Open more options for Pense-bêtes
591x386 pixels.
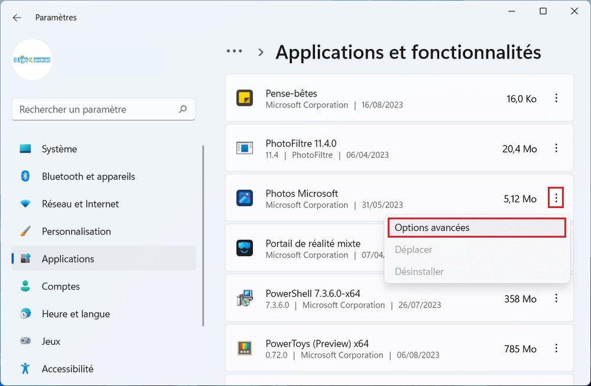point(556,98)
